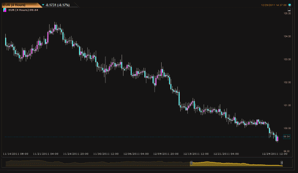Grab the left handle of the range navigator
The height and width of the screenshot is (173, 298).
[191, 163]
